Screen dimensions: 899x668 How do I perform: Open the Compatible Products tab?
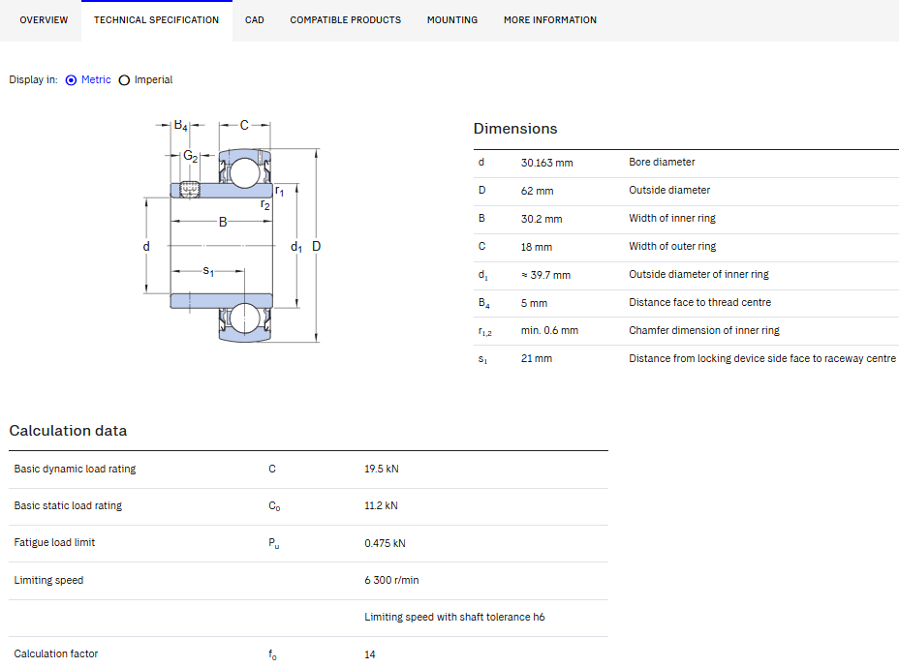pos(345,20)
